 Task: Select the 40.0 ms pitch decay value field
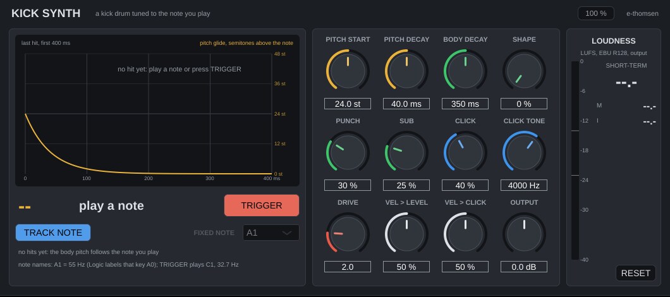406,104
